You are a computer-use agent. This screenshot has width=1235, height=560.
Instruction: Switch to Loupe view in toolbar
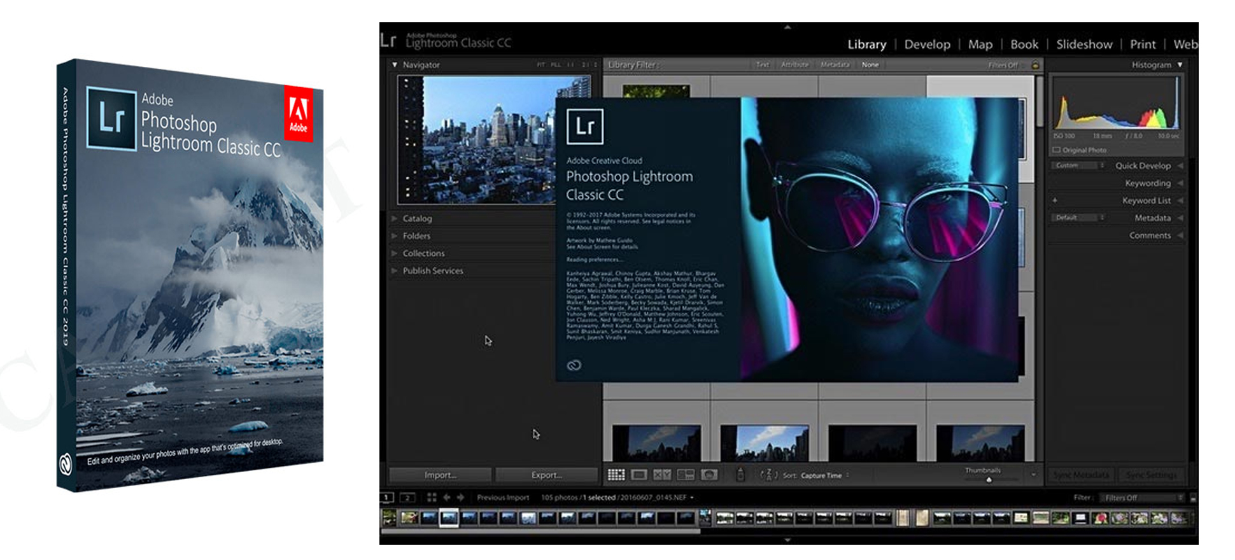[639, 475]
